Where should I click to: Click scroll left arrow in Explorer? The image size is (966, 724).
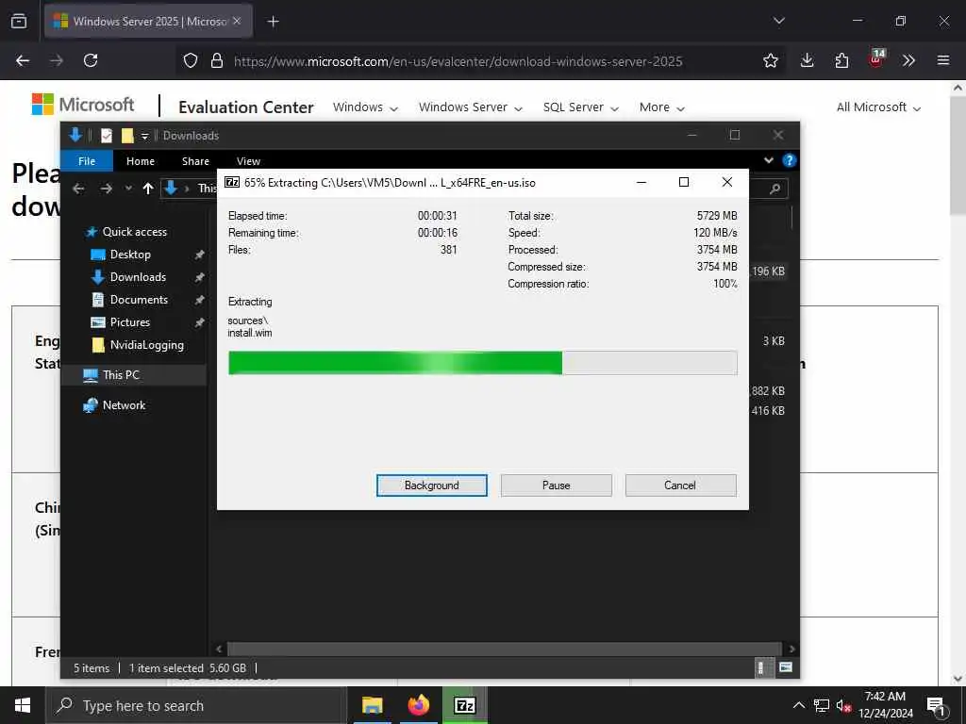click(219, 649)
